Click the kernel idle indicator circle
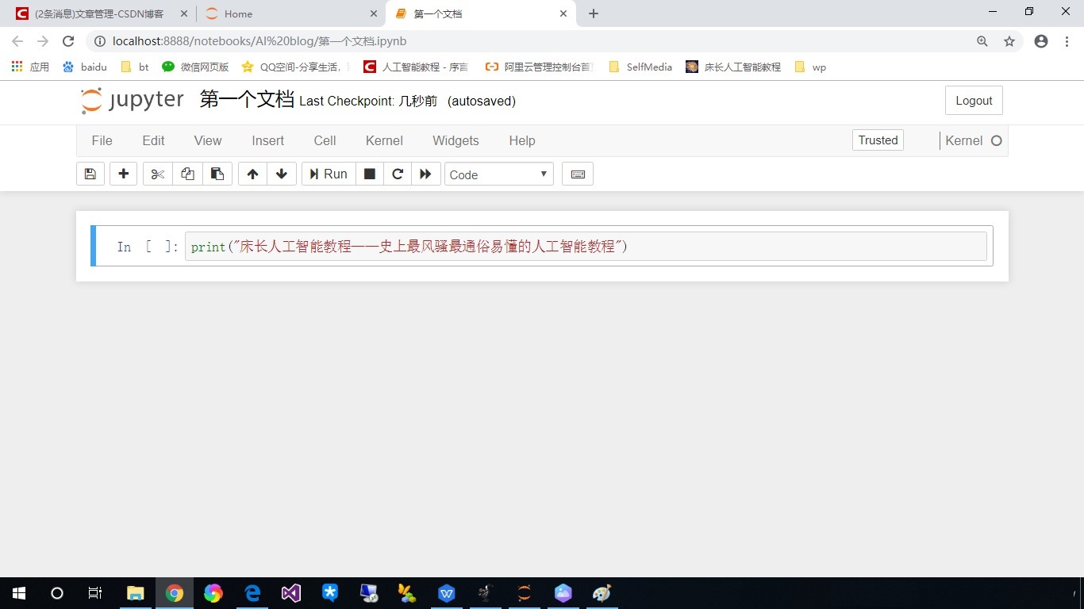Screen dimensions: 1084x609 [997, 140]
